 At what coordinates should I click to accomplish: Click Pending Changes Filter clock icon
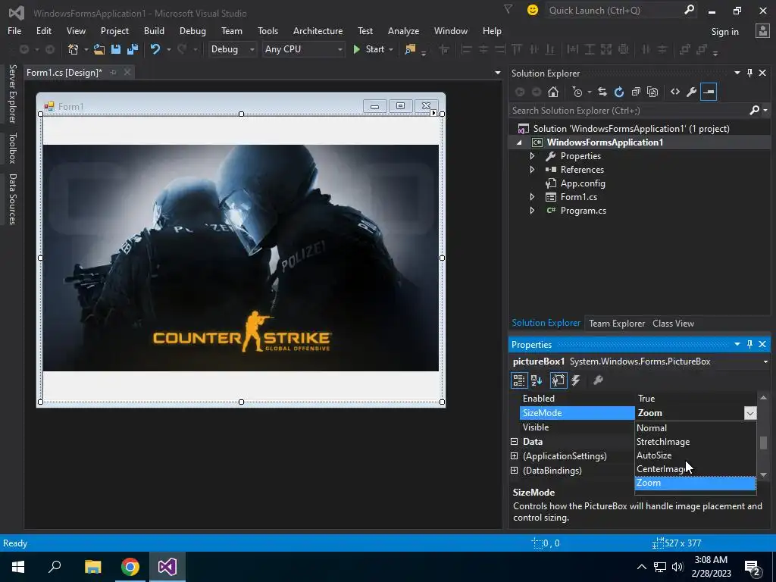pyautogui.click(x=577, y=92)
